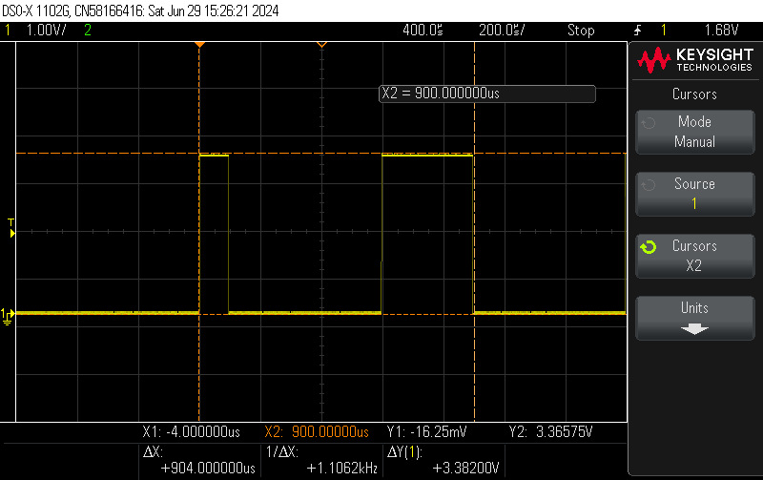Click the rising edge trigger icon
Screen dimensions: 763x480
[637, 31]
